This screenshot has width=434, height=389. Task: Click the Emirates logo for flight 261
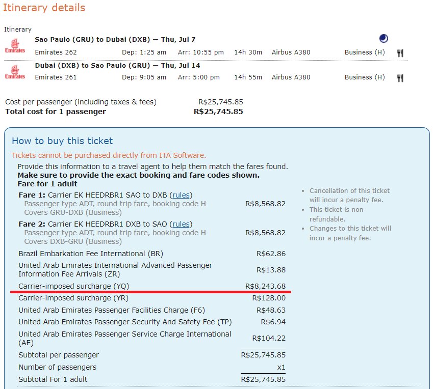15,72
